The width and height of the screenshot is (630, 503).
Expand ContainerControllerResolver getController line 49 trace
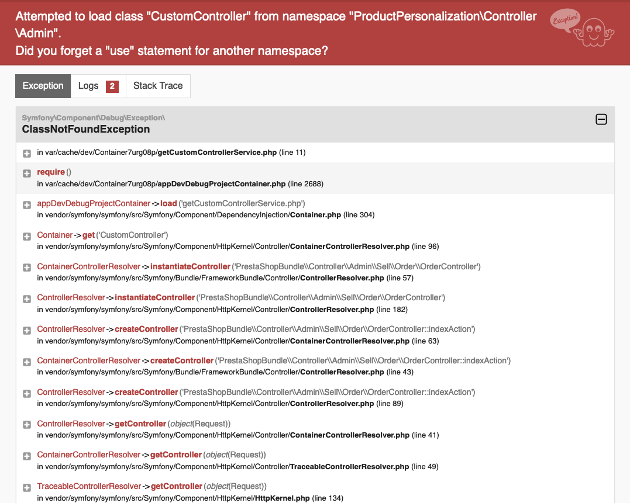pyautogui.click(x=27, y=456)
